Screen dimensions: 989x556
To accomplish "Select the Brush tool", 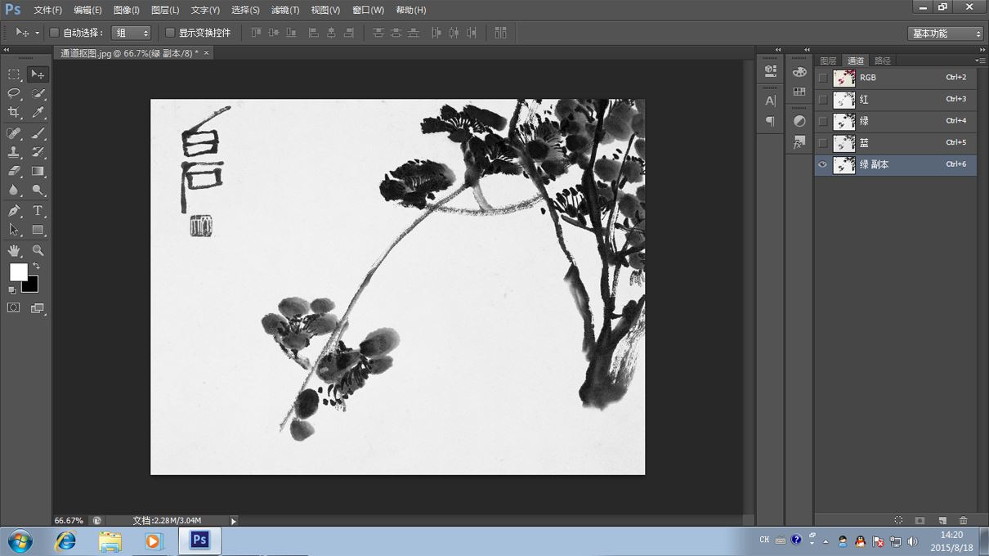I will coord(38,133).
